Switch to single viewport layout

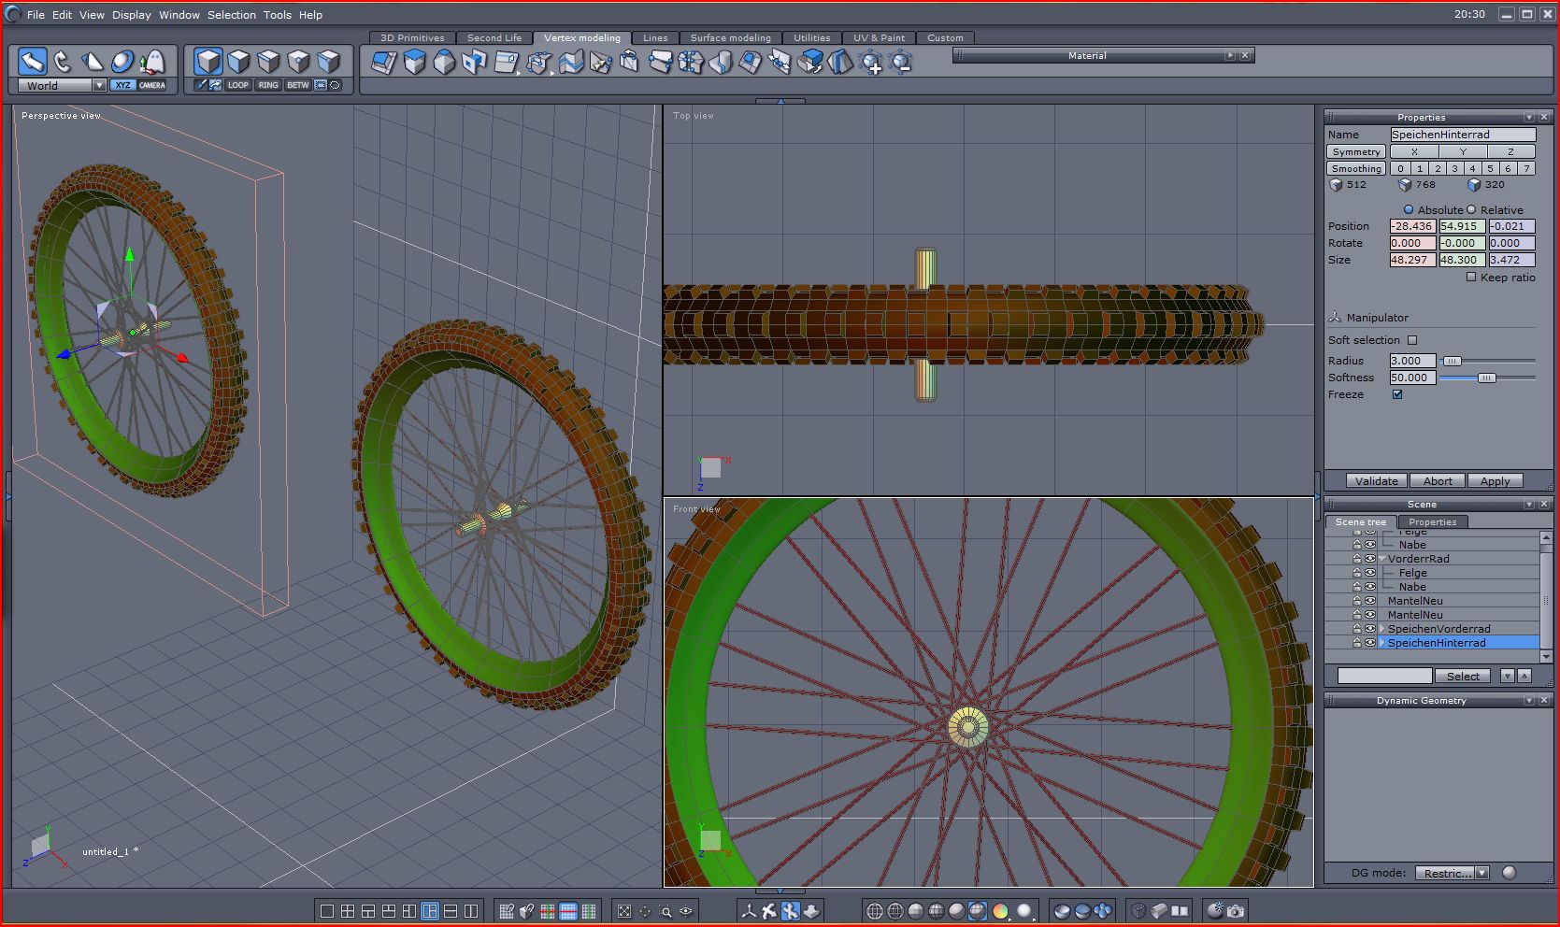coord(327,911)
